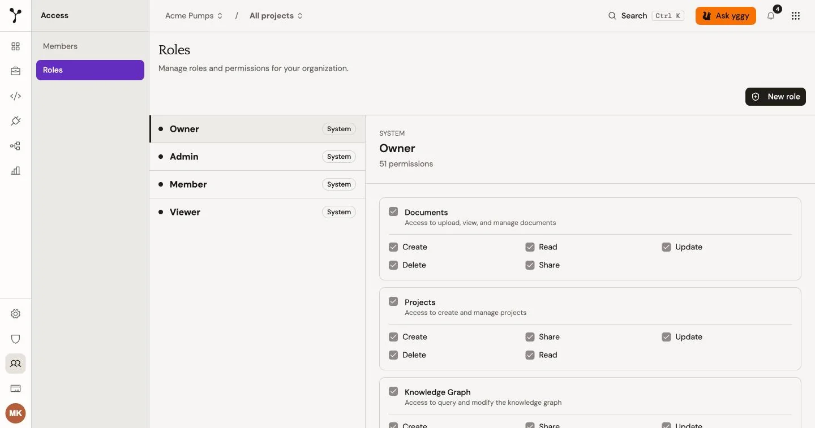Image resolution: width=815 pixels, height=428 pixels.
Task: Open the Search field
Action: 646,16
